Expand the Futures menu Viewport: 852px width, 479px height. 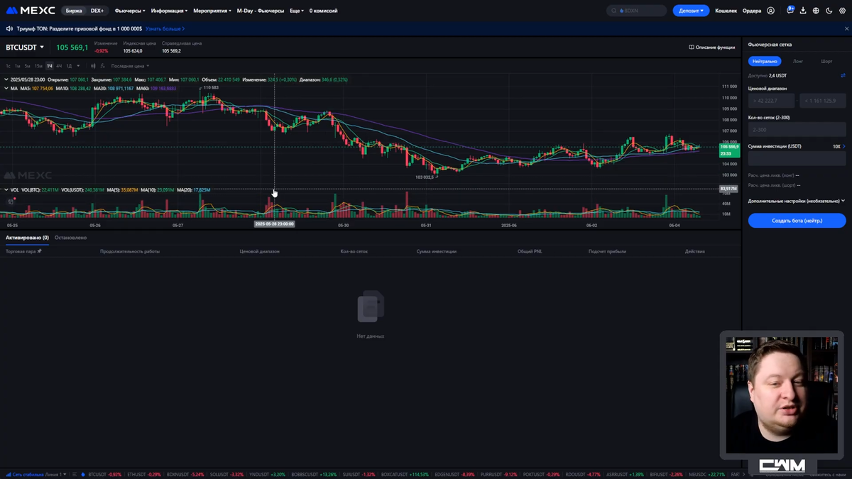pyautogui.click(x=130, y=11)
